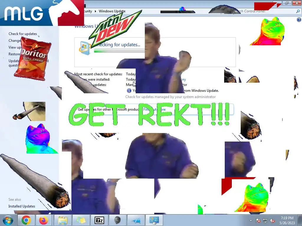Image resolution: width=302 pixels, height=226 pixels.
Task: Open the clock showing 7:19 PM
Action: pos(287,220)
